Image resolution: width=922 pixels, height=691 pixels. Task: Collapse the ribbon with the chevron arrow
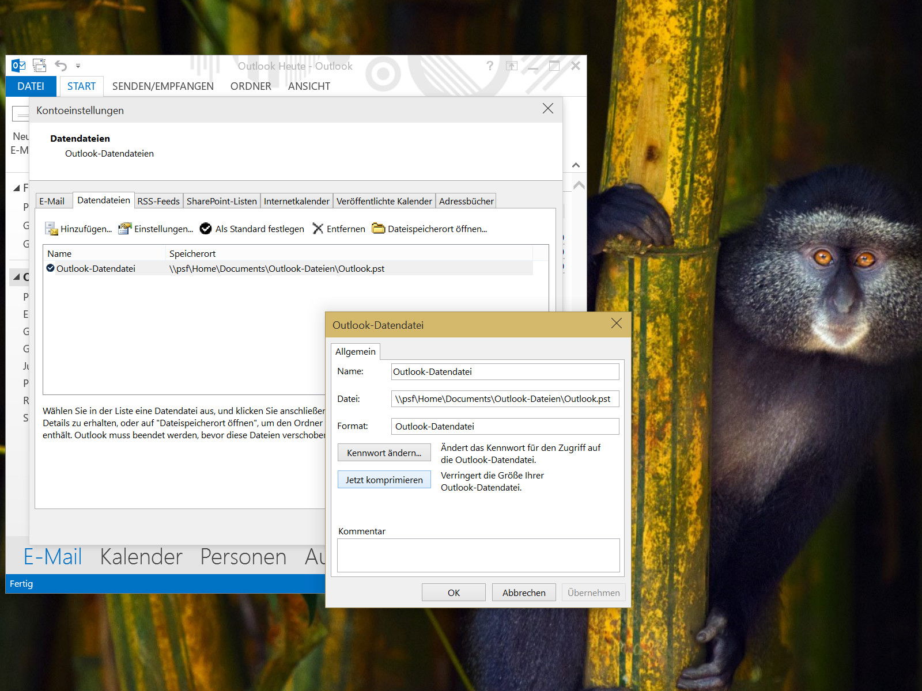point(576,165)
